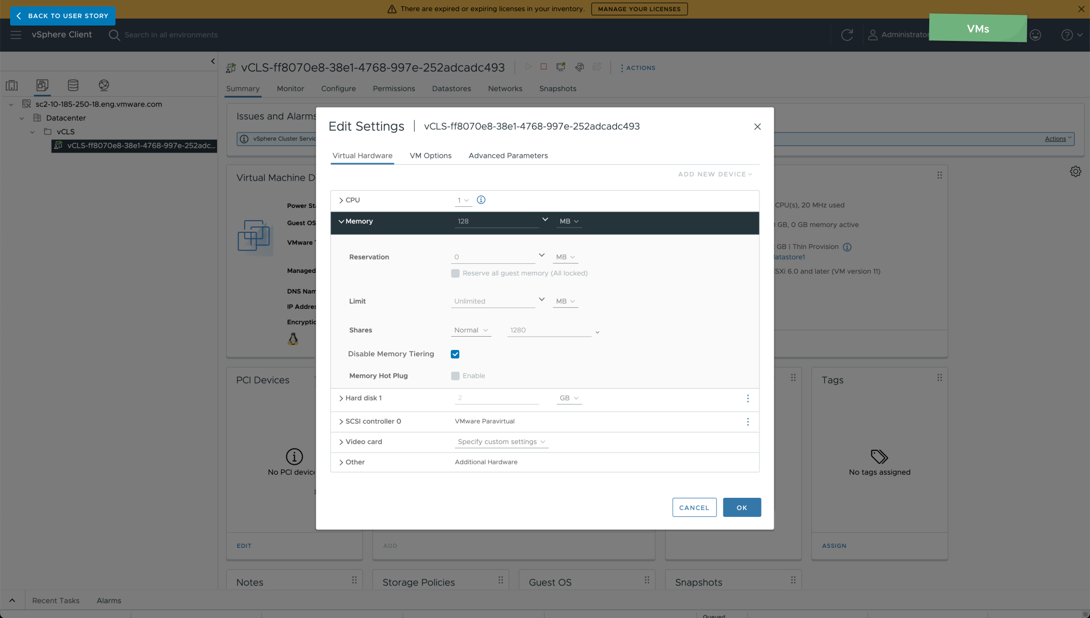This screenshot has width=1090, height=618.
Task: Click the memory size input field
Action: [496, 221]
